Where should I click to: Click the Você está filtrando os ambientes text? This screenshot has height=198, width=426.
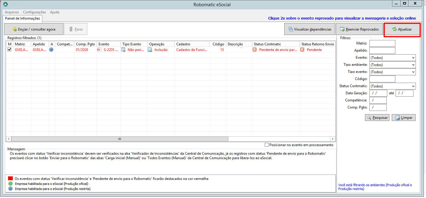click(x=375, y=187)
